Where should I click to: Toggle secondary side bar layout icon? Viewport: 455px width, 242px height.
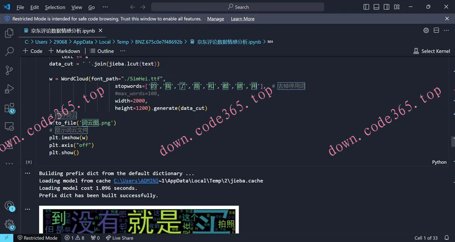pos(386,7)
